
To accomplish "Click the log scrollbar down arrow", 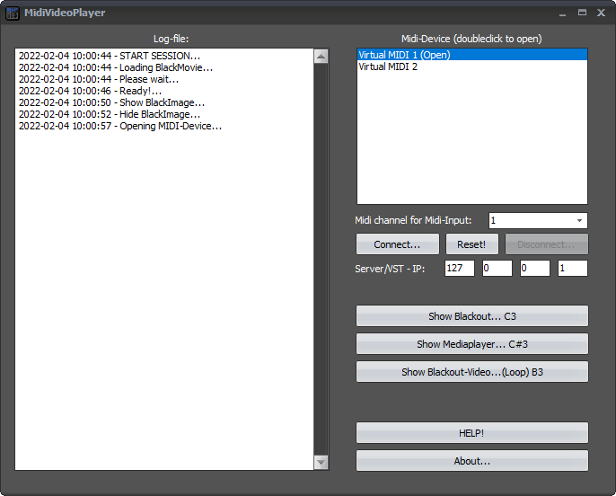I will (321, 462).
